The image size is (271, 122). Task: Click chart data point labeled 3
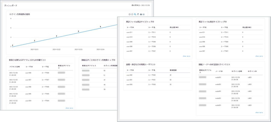(34, 42)
